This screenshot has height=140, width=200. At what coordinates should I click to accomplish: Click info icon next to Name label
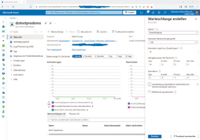[157, 29]
